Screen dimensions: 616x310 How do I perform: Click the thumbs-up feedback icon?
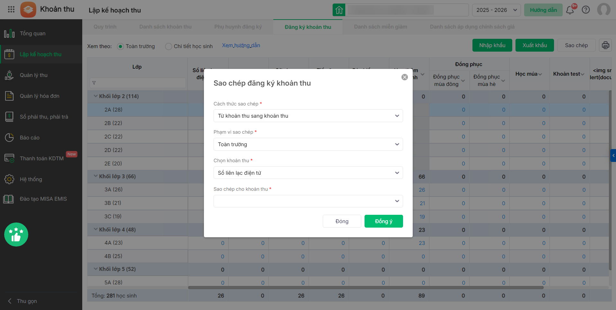pyautogui.click(x=16, y=235)
